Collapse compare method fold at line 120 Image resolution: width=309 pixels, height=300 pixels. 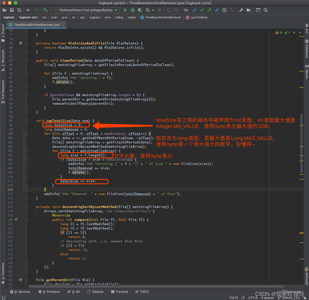point(27,220)
